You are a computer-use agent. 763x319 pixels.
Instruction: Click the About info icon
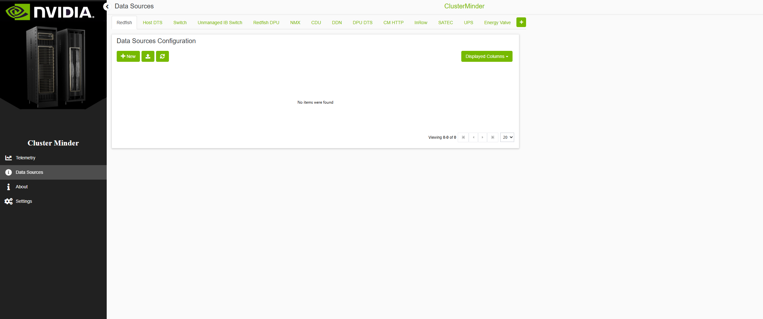click(x=8, y=187)
